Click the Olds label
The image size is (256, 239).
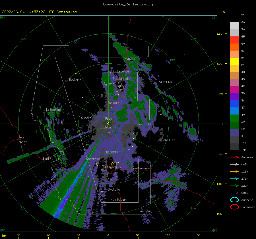(108, 119)
